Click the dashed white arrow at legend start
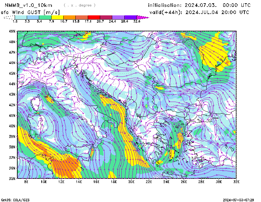Image resolution: width=261 pixels, height=202 pixels. 9,17
